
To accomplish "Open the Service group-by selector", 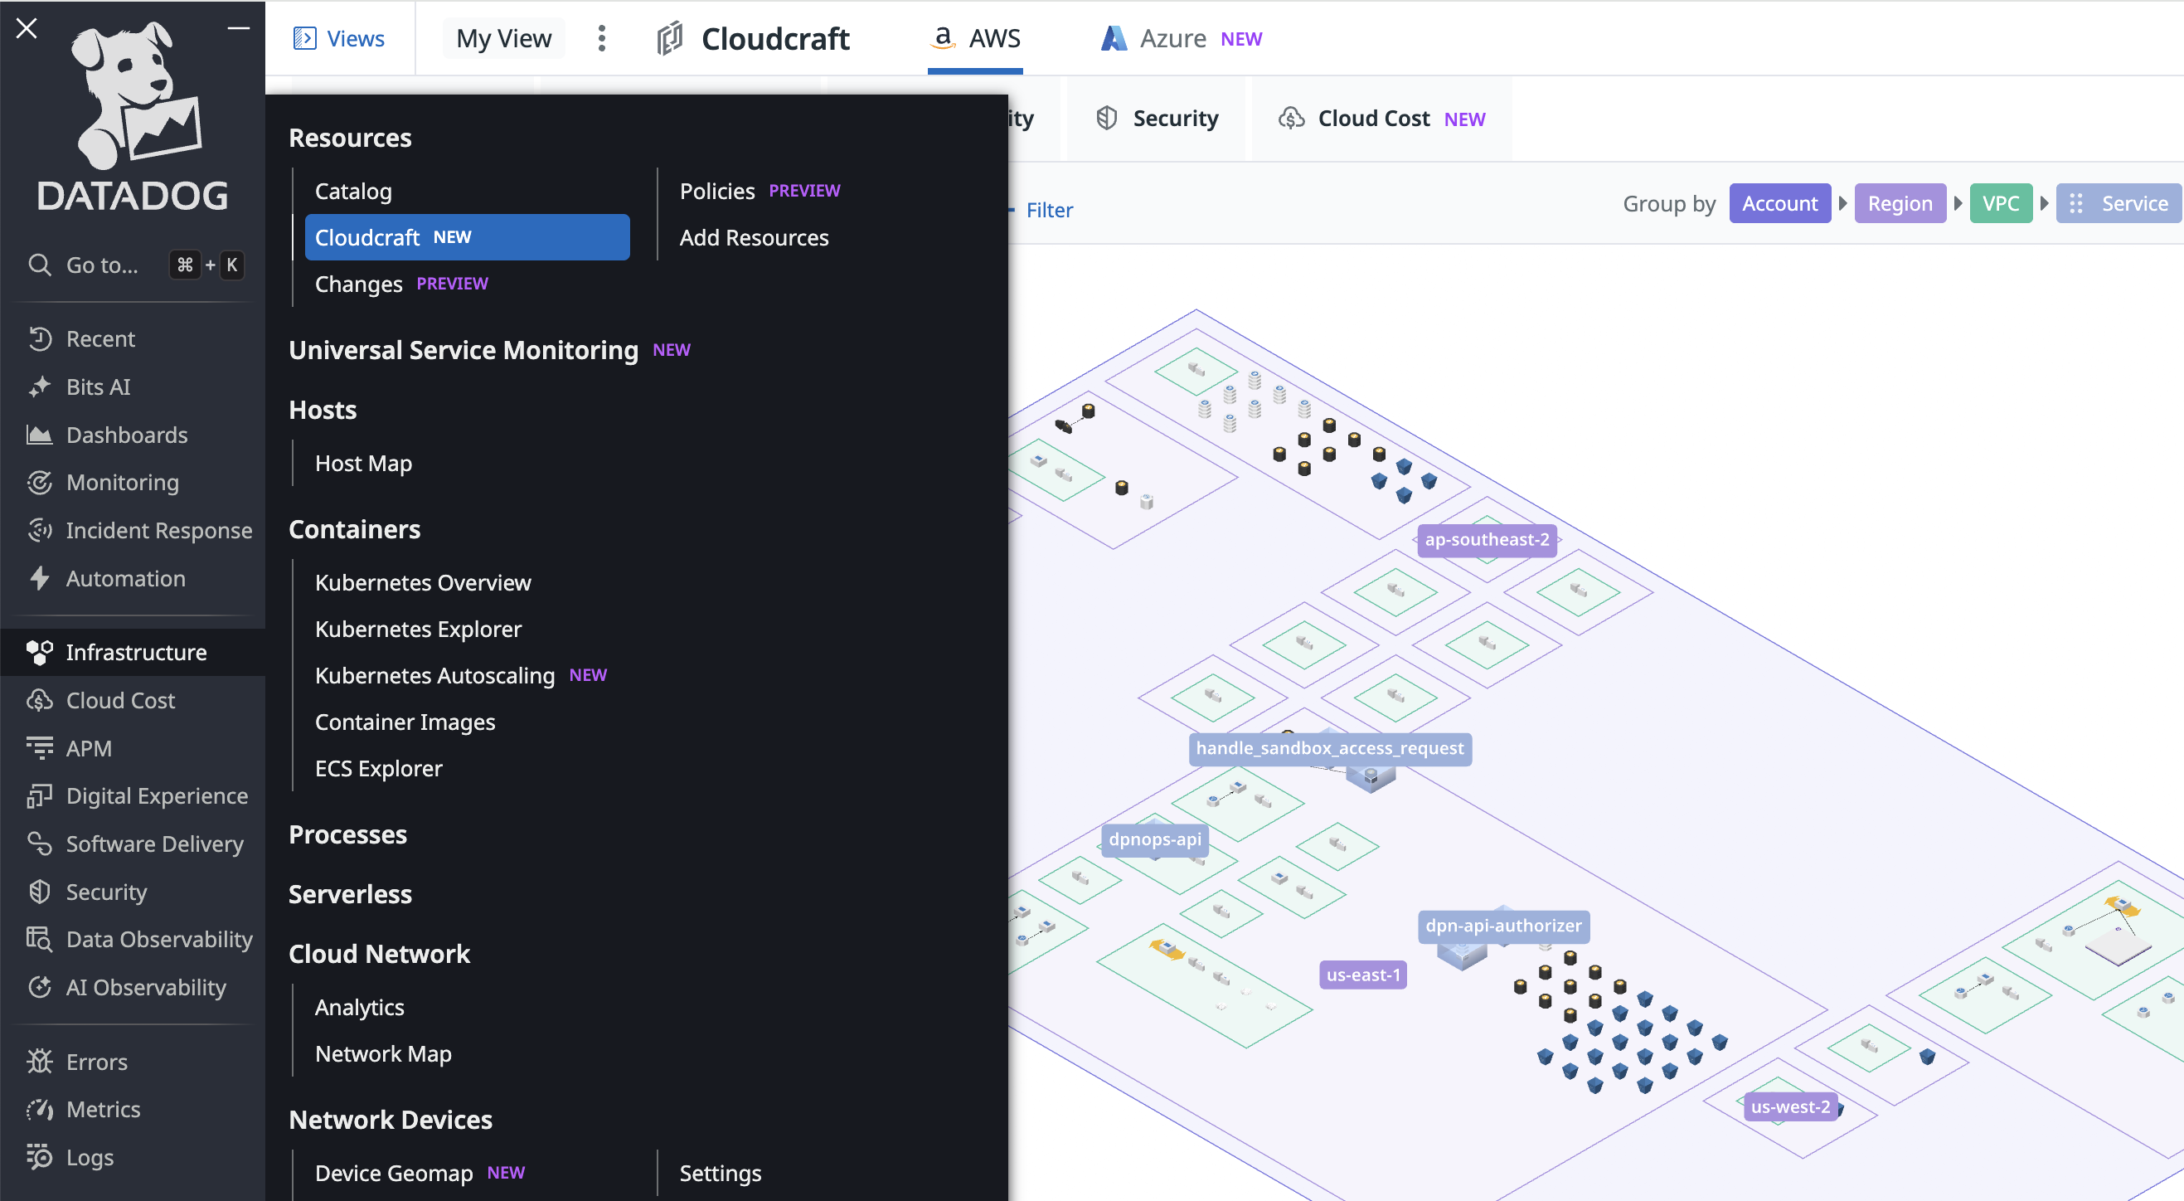I will pyautogui.click(x=2118, y=203).
